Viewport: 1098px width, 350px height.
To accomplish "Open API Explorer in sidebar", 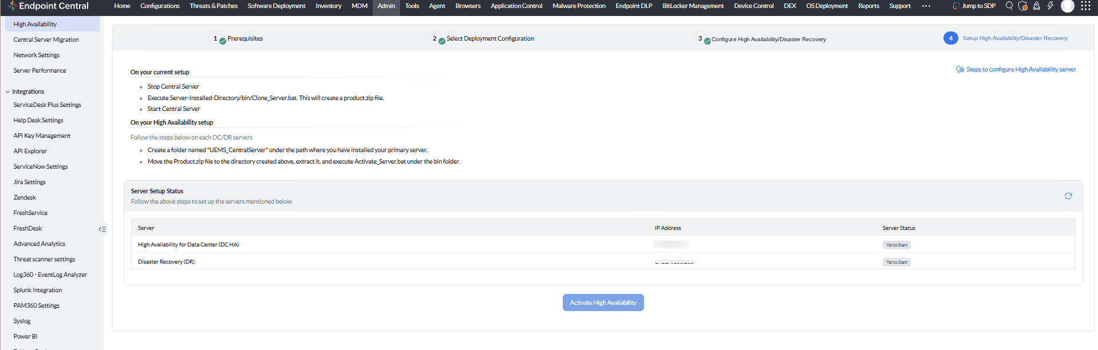I will pyautogui.click(x=30, y=151).
